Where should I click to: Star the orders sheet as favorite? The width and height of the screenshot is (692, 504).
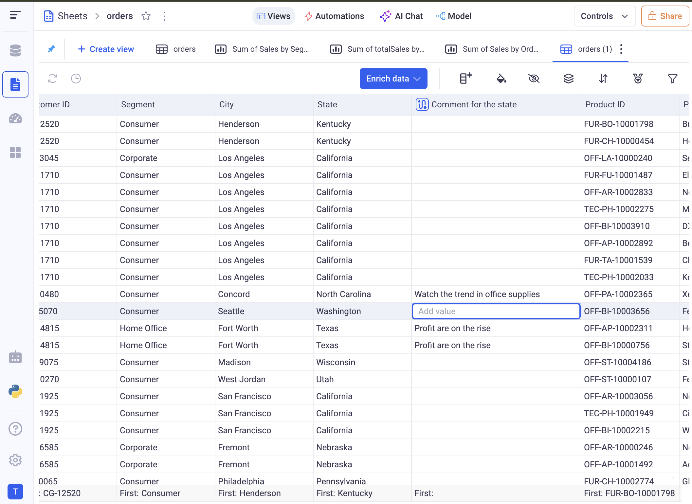click(x=146, y=16)
